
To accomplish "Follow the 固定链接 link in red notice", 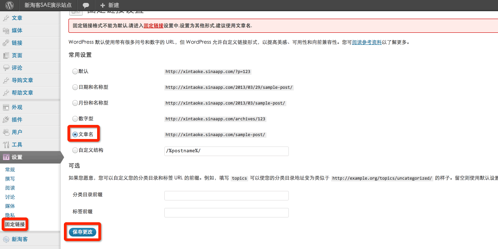I will tap(154, 26).
